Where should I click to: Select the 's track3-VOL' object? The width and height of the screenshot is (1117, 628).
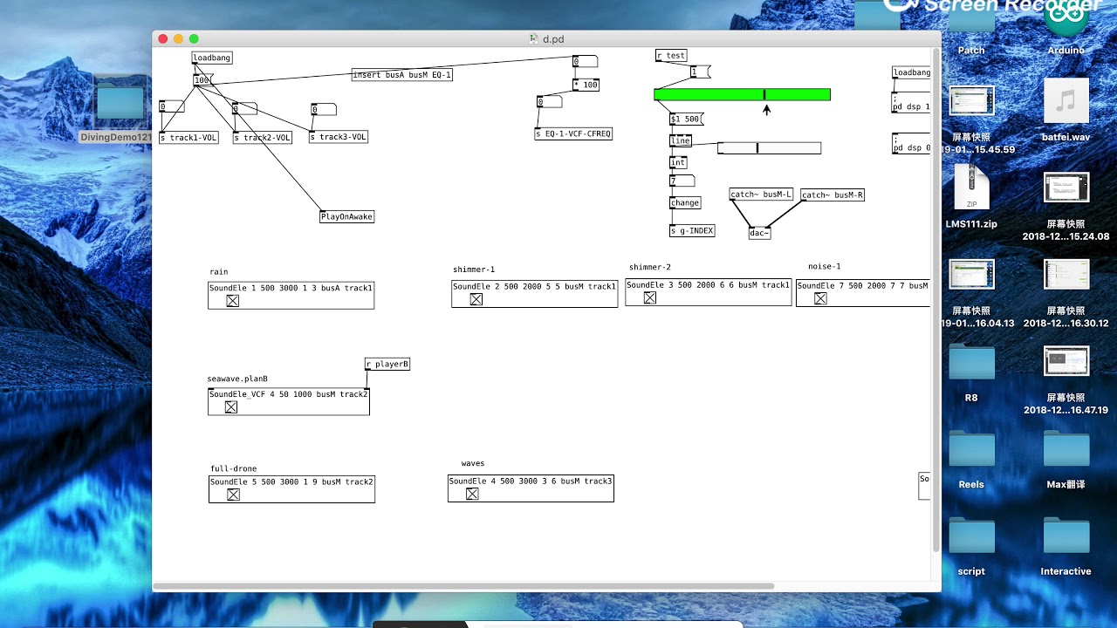click(x=339, y=137)
